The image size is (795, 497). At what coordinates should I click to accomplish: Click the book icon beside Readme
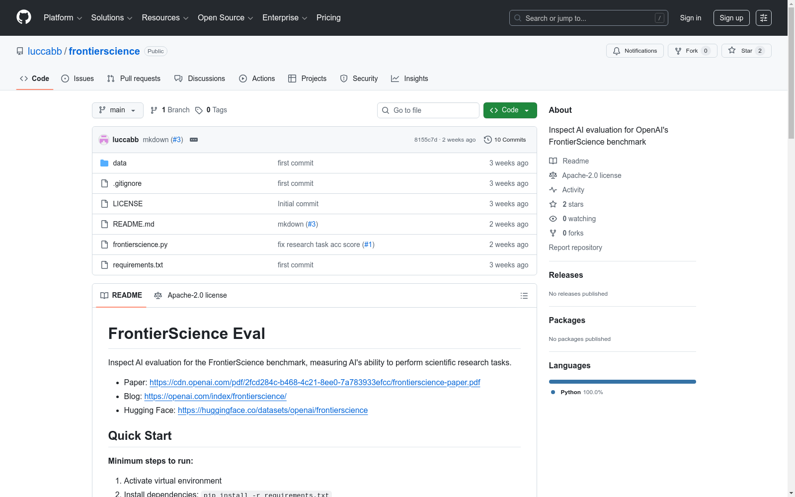click(553, 161)
